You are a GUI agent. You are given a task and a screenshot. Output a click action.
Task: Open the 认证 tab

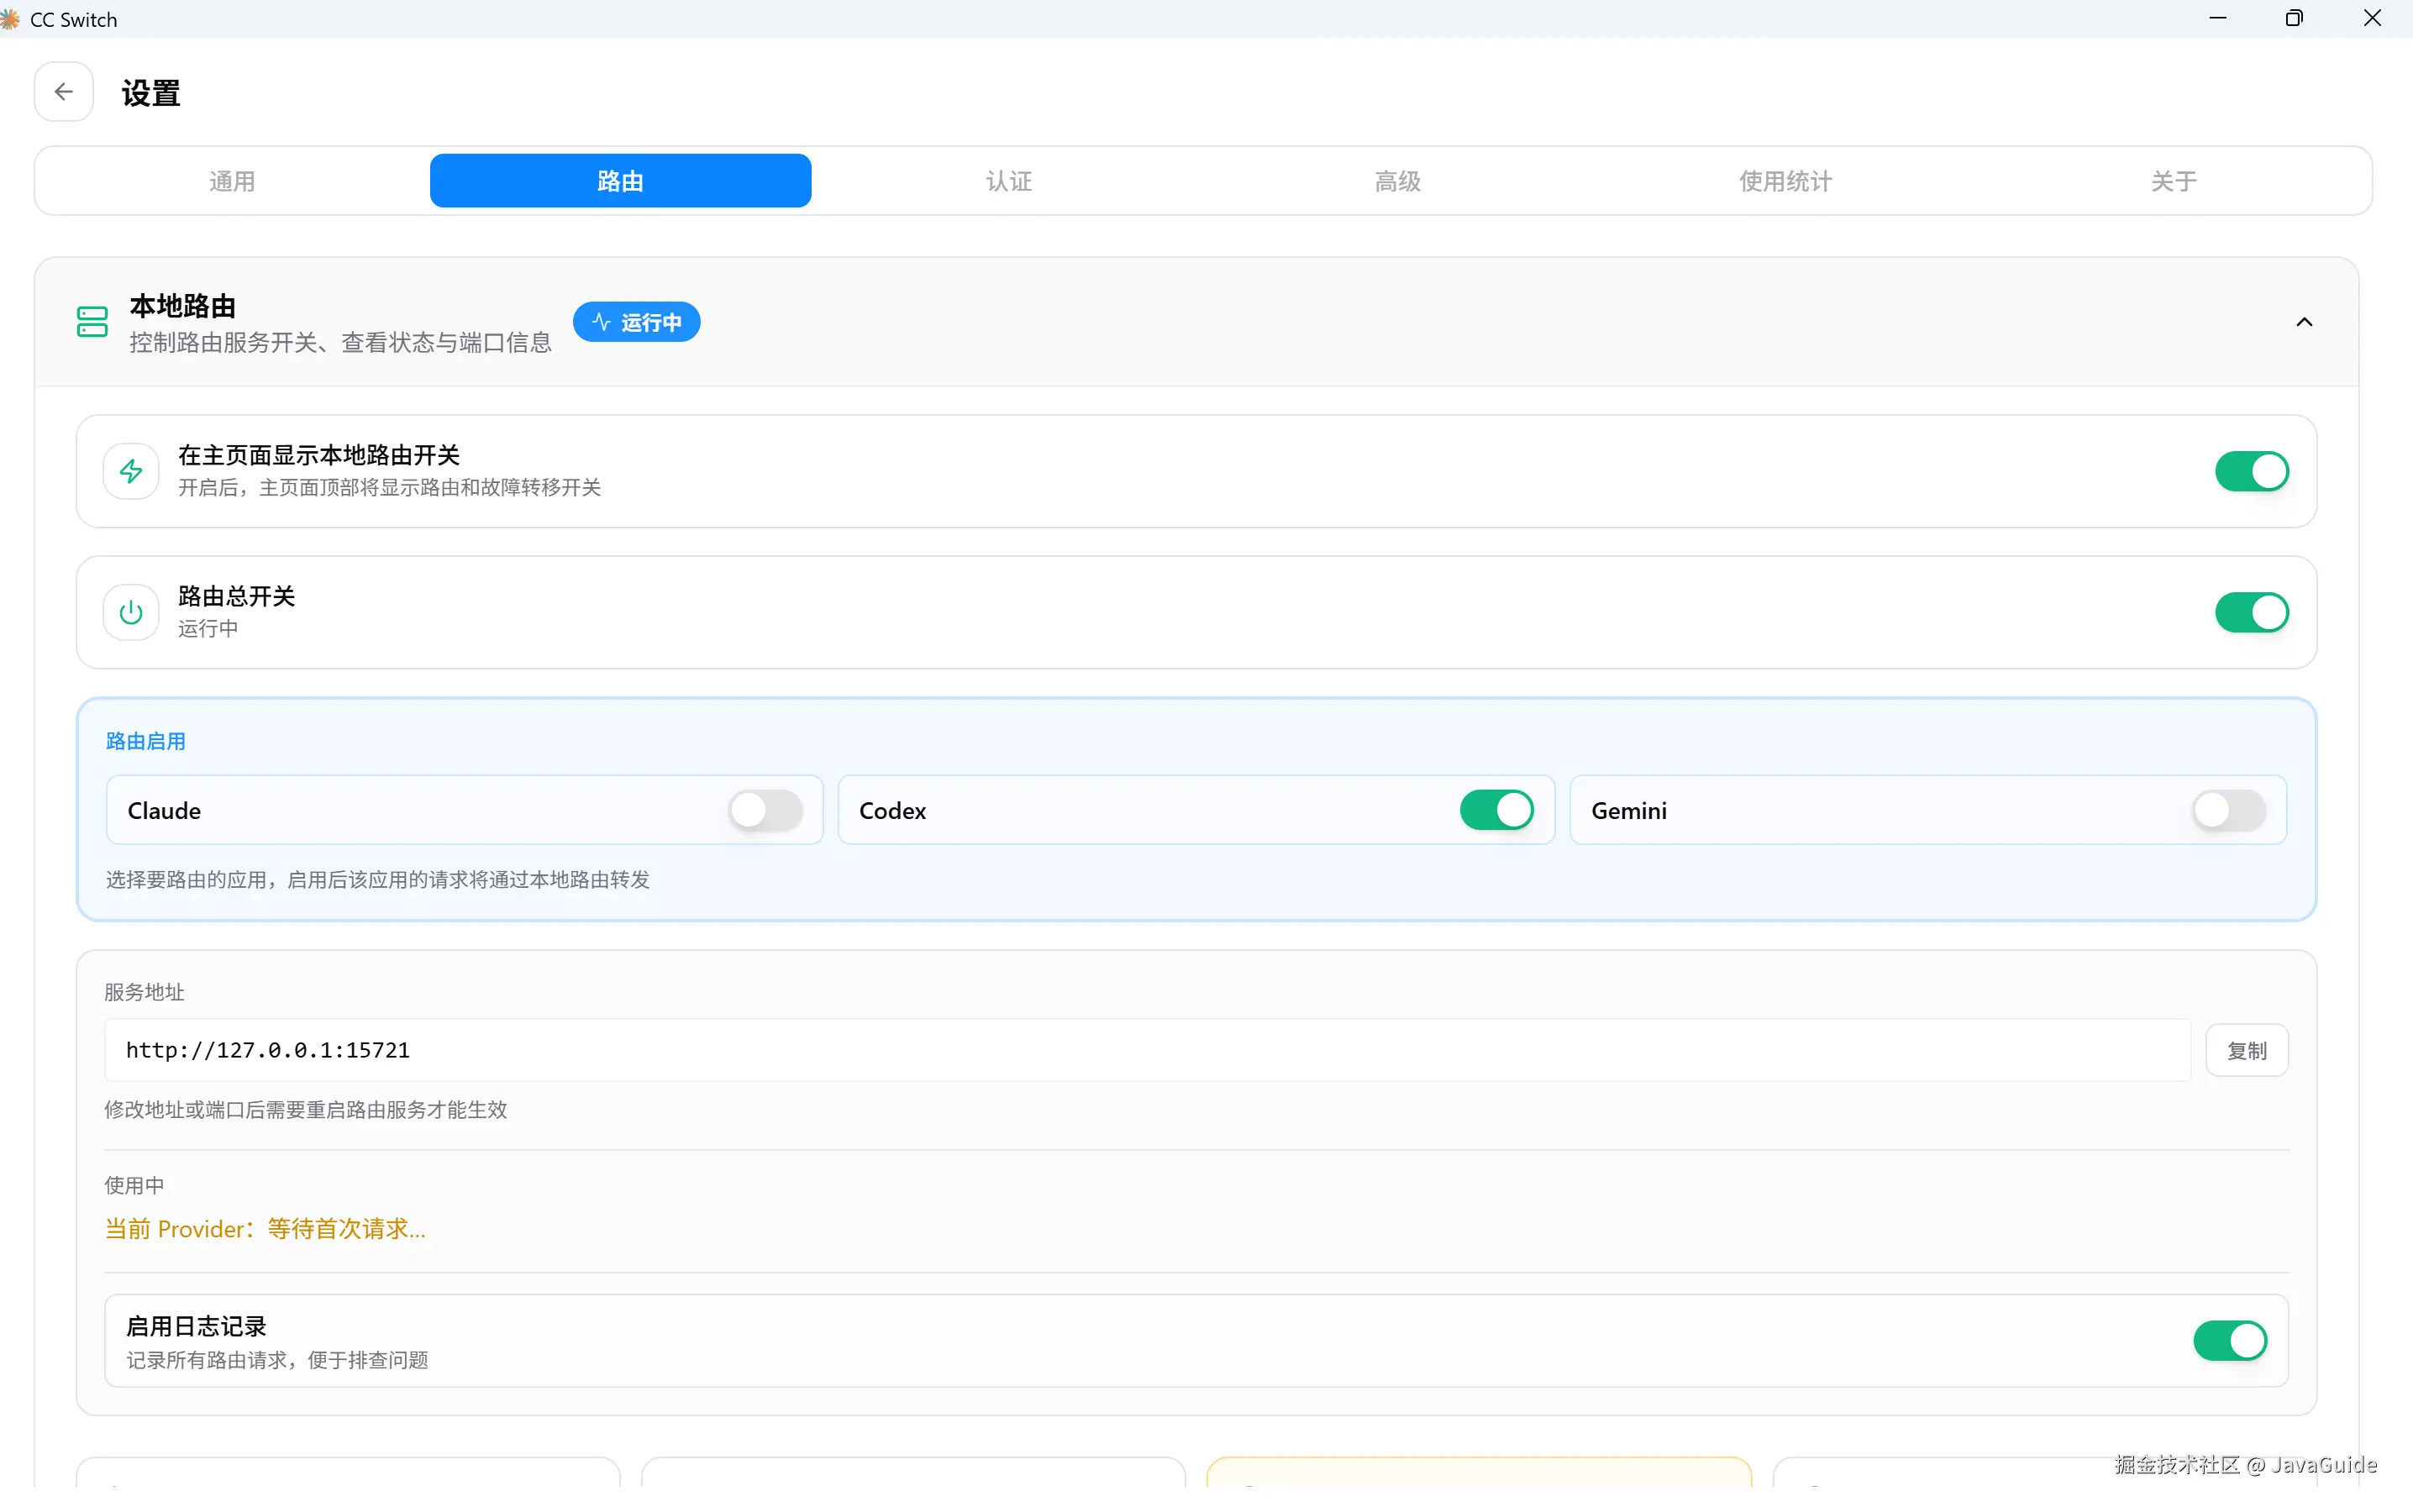[1009, 181]
